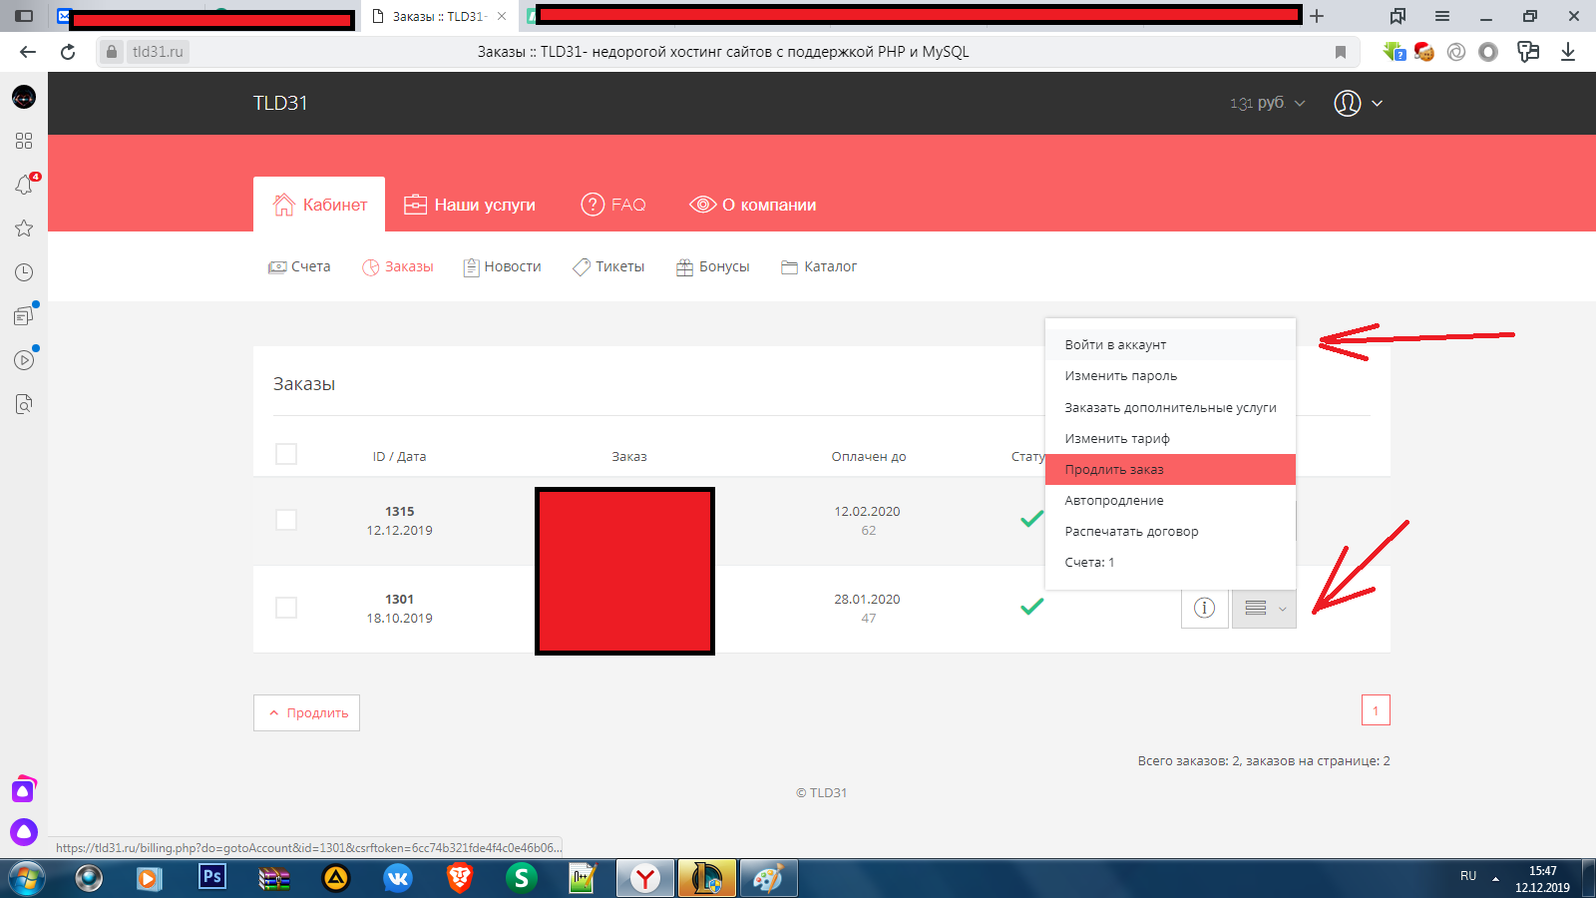1596x898 pixels.
Task: Expand the 131 руб balance dropdown
Action: coord(1267,103)
